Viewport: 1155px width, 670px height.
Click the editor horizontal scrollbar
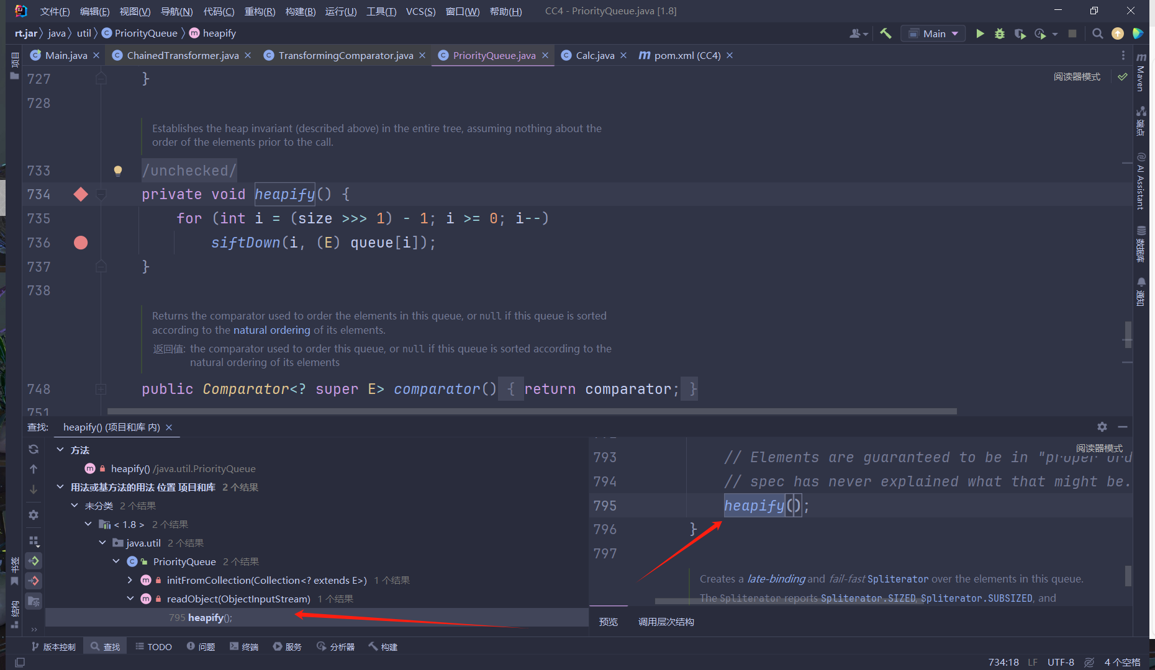pyautogui.click(x=532, y=411)
